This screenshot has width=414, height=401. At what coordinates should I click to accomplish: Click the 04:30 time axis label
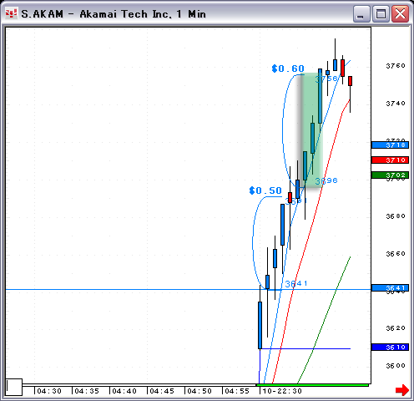pos(49,391)
